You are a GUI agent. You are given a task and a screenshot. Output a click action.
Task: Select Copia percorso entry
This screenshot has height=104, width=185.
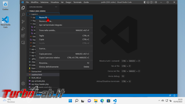click(64, 54)
